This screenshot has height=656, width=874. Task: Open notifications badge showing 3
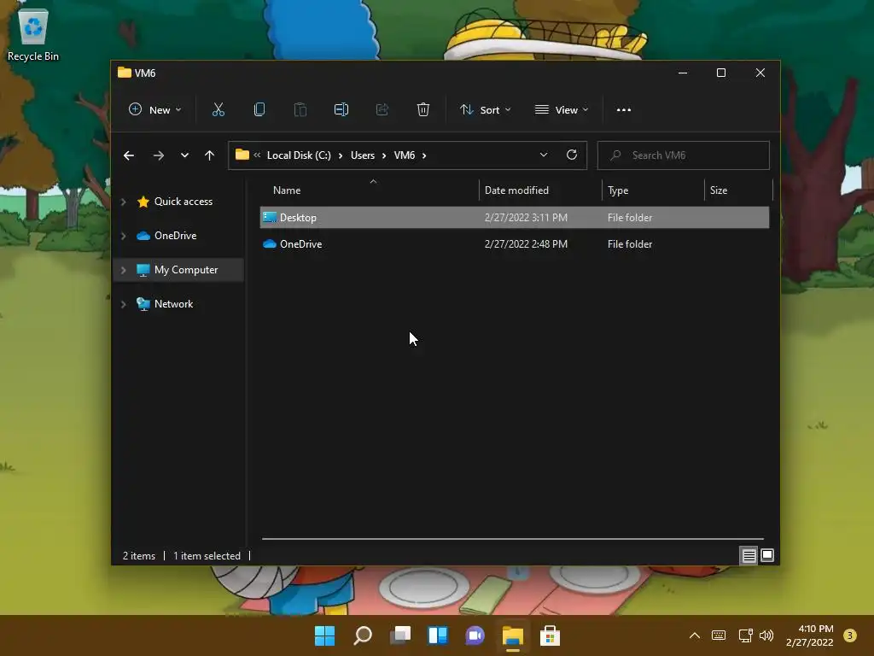(x=849, y=635)
